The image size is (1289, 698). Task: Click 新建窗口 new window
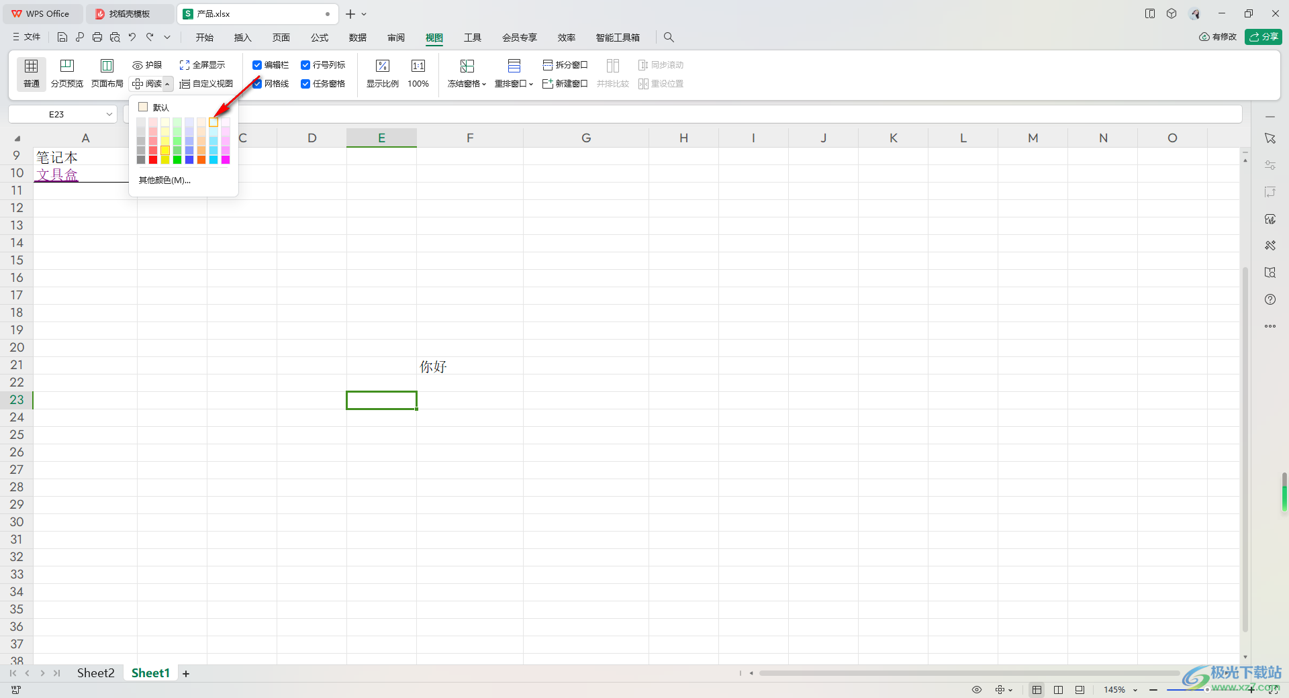[x=565, y=84]
